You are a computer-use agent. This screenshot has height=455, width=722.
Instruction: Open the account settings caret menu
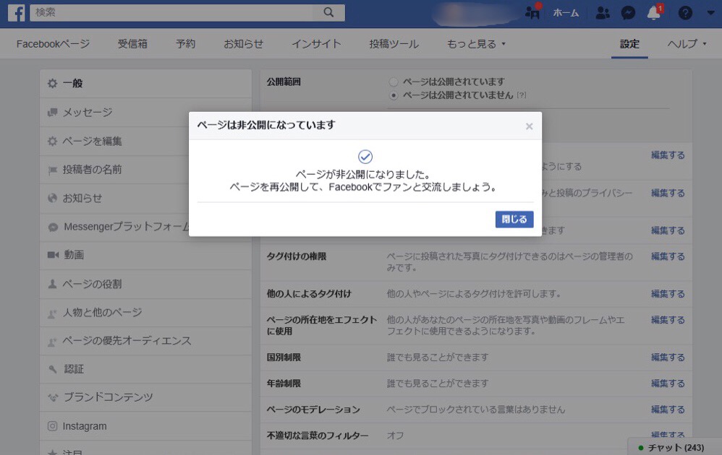tap(710, 12)
